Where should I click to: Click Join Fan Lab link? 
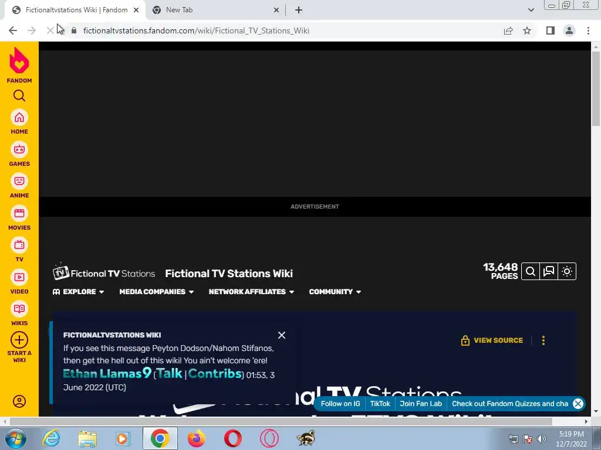(421, 404)
